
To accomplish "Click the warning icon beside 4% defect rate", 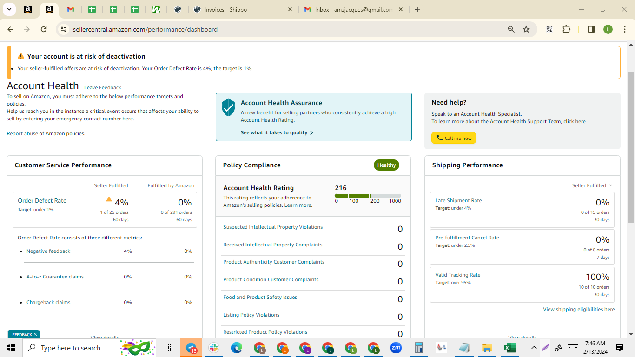I will 109,199.
